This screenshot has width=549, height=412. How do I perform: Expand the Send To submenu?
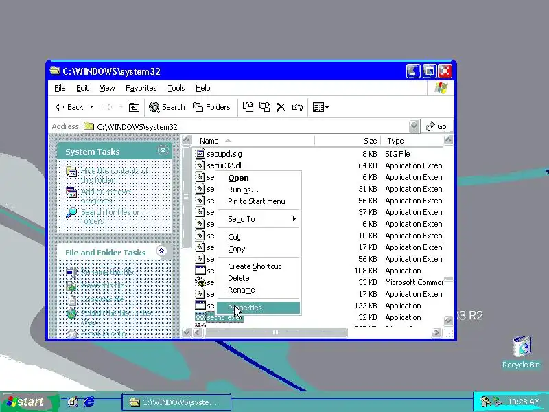point(259,219)
